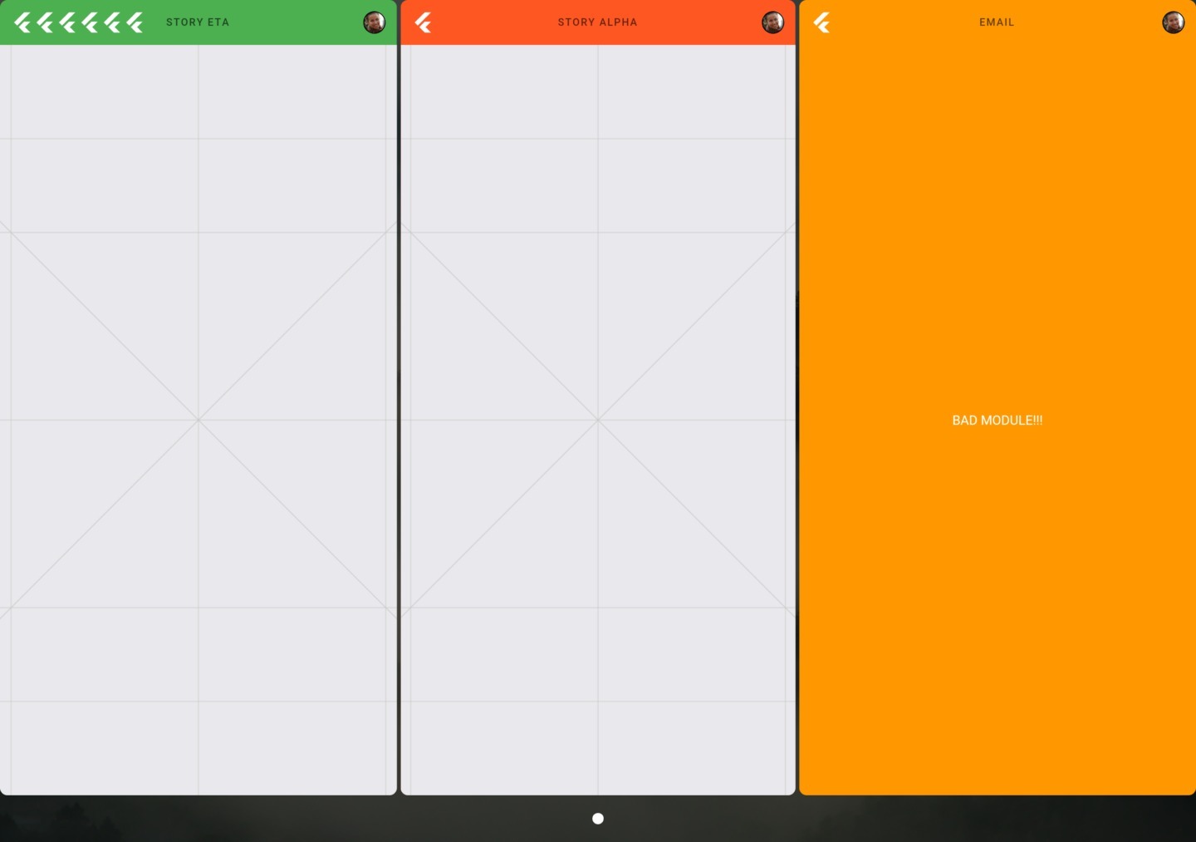Image resolution: width=1196 pixels, height=842 pixels.
Task: Click the third Flutter logo in Story Eta
Action: 68,22
